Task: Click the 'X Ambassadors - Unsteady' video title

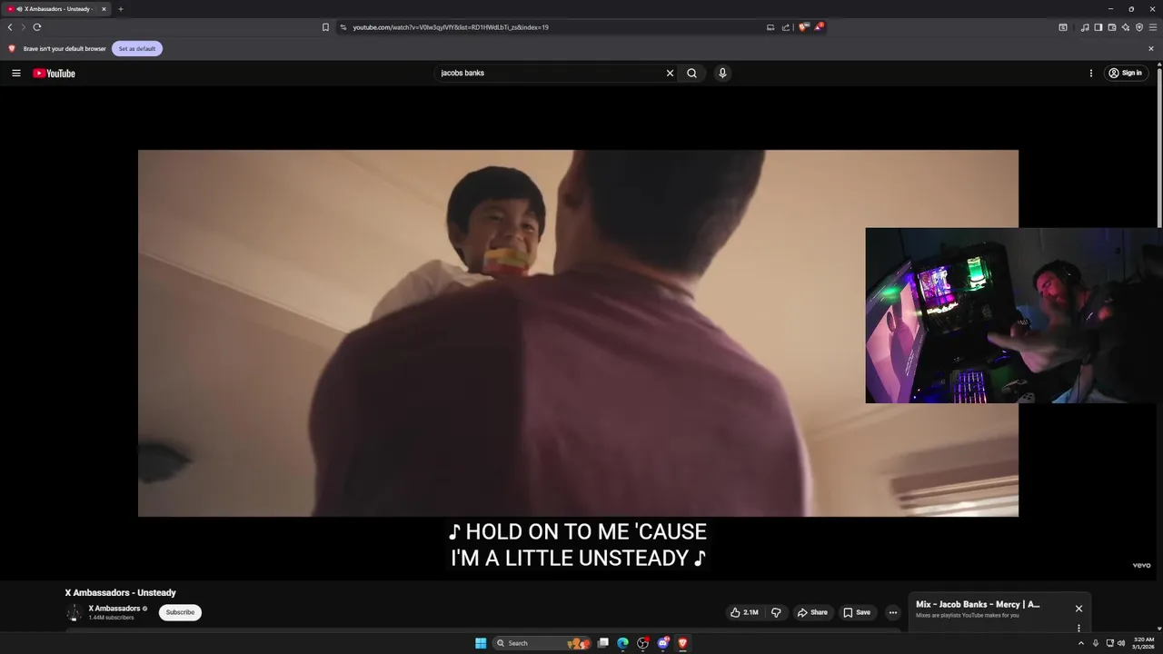Action: tap(120, 593)
